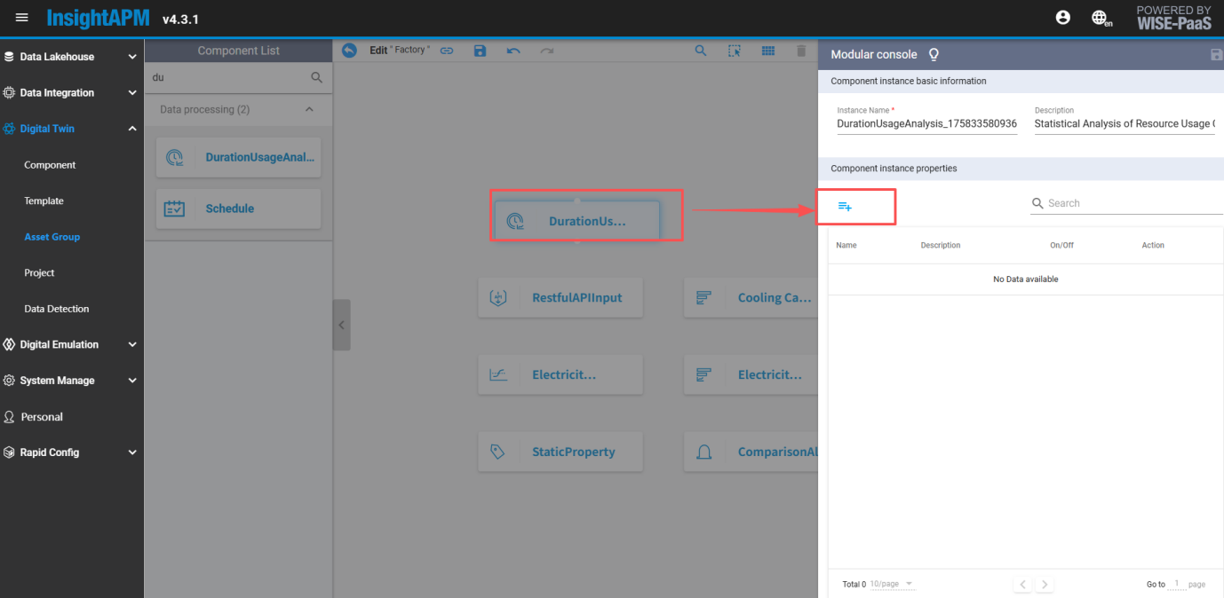Click the magnifier icon in canvas toolbar
The width and height of the screenshot is (1224, 598).
pos(701,51)
